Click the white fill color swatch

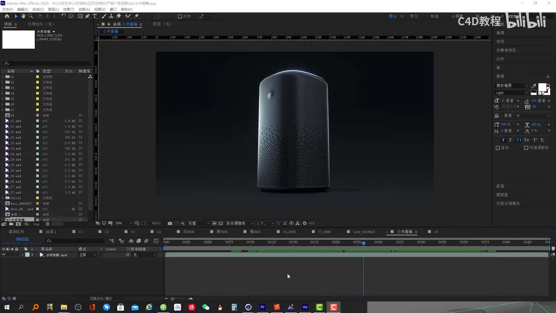(x=542, y=87)
